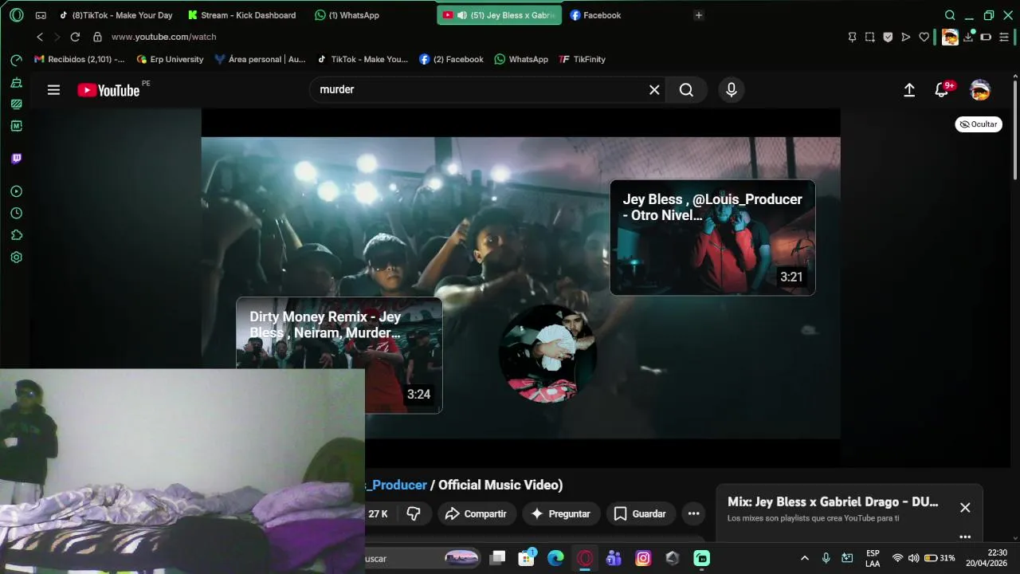Click the search magnifier button
This screenshot has height=574, width=1020.
(x=686, y=90)
